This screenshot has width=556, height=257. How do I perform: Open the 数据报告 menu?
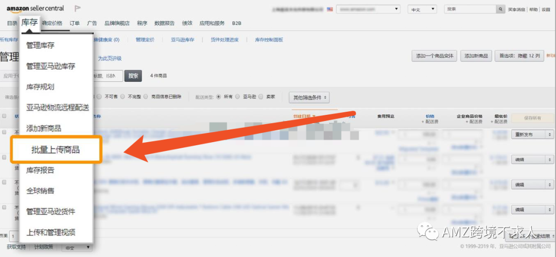[x=165, y=23]
